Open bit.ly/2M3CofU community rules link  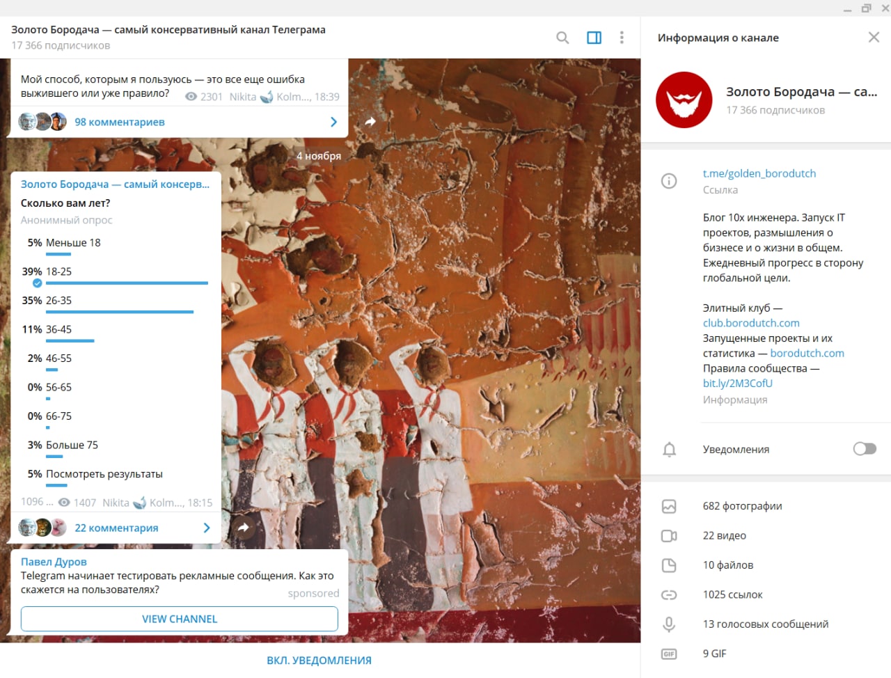(x=738, y=384)
